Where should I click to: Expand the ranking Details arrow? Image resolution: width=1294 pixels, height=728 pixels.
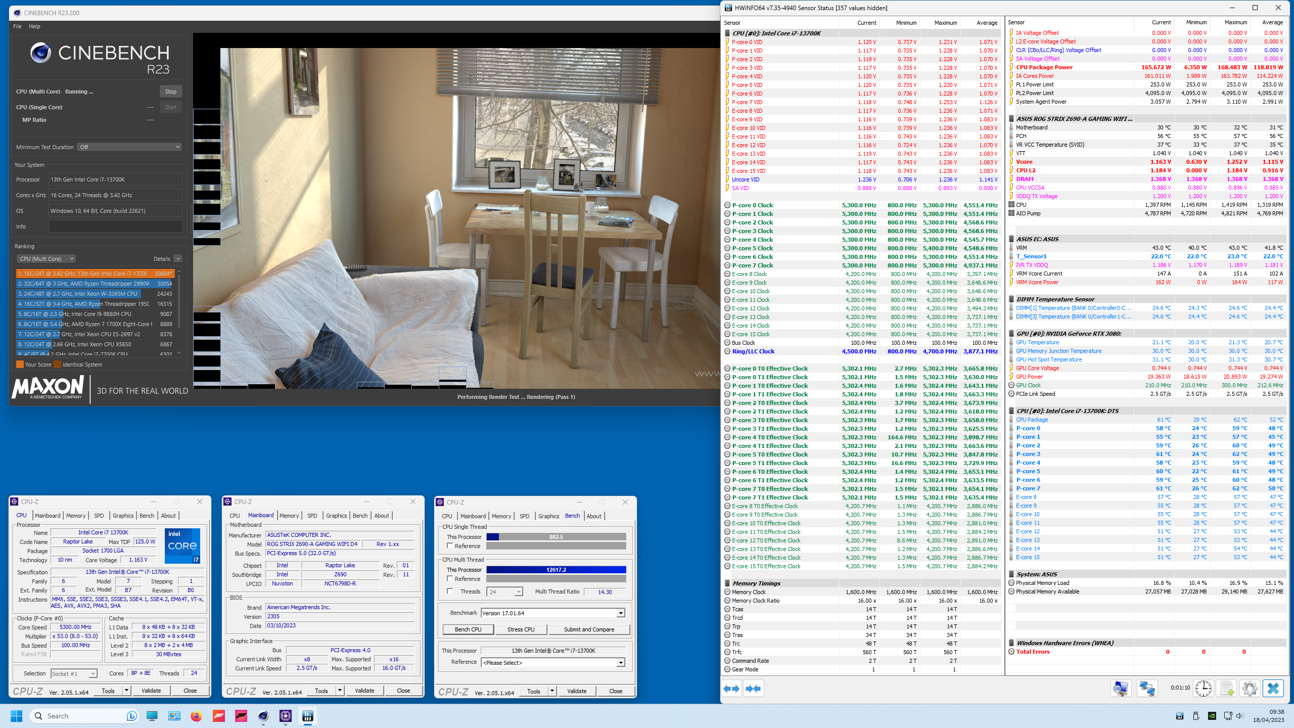point(178,259)
